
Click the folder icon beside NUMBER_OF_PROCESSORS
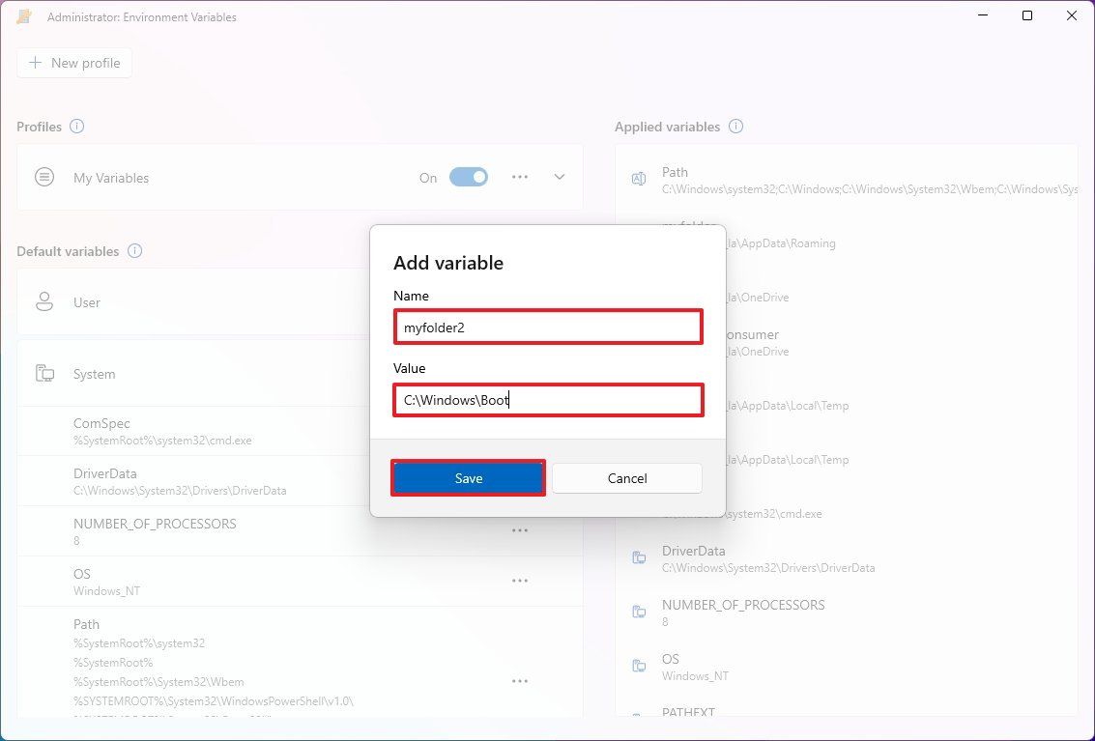coord(638,612)
